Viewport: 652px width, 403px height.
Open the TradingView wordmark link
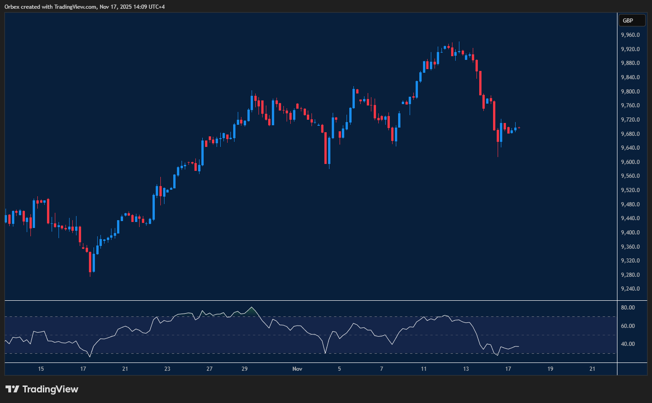click(x=50, y=389)
